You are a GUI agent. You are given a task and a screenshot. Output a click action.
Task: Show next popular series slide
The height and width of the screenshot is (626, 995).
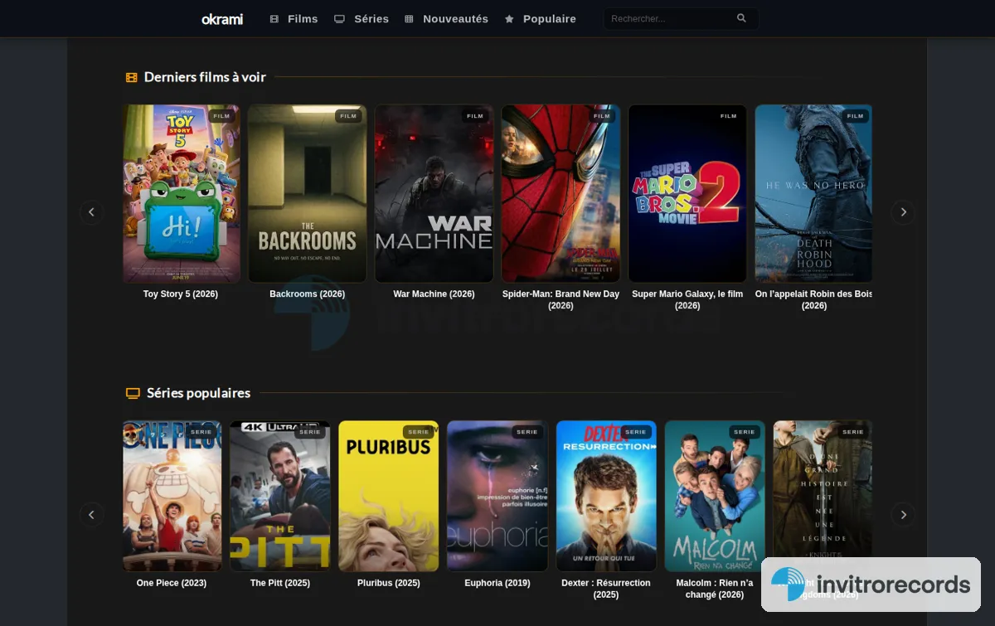tap(903, 514)
